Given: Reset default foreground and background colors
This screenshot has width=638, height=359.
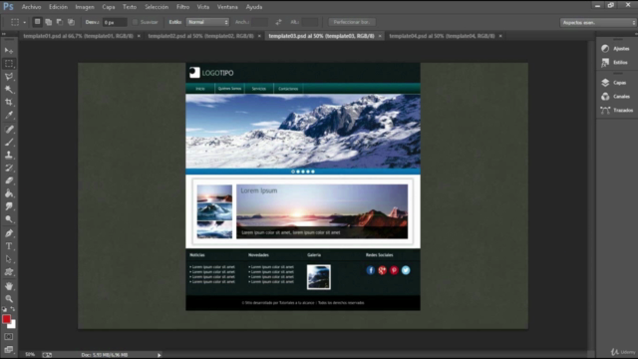Looking at the screenshot, I should point(4,309).
